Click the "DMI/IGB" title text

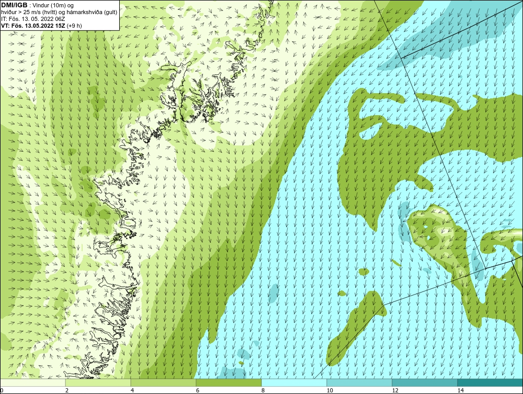pos(14,5)
